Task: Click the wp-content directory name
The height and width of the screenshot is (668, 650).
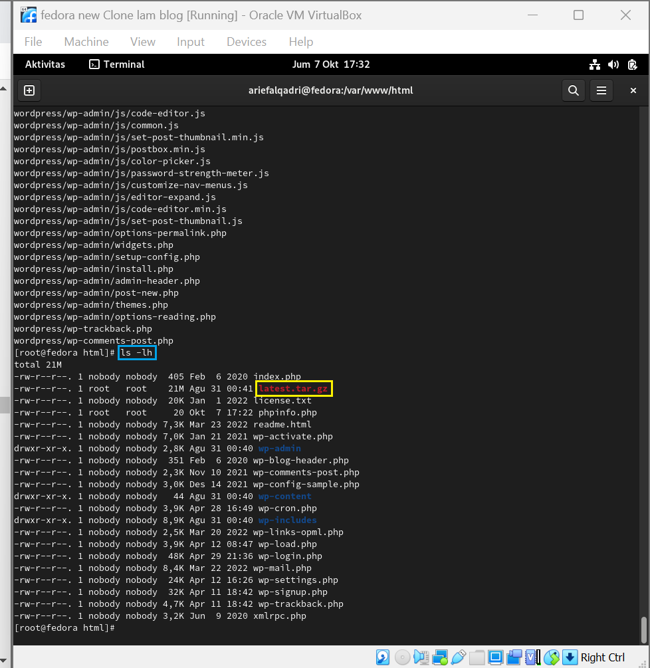Action: click(284, 497)
